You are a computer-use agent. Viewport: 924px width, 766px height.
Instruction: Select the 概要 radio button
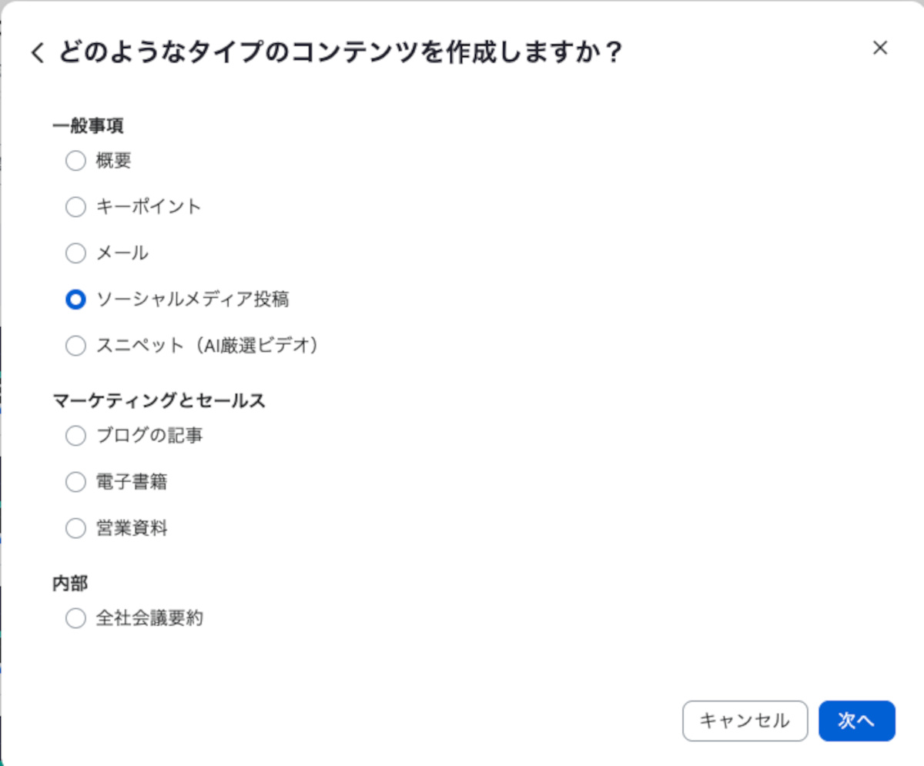[x=75, y=161]
